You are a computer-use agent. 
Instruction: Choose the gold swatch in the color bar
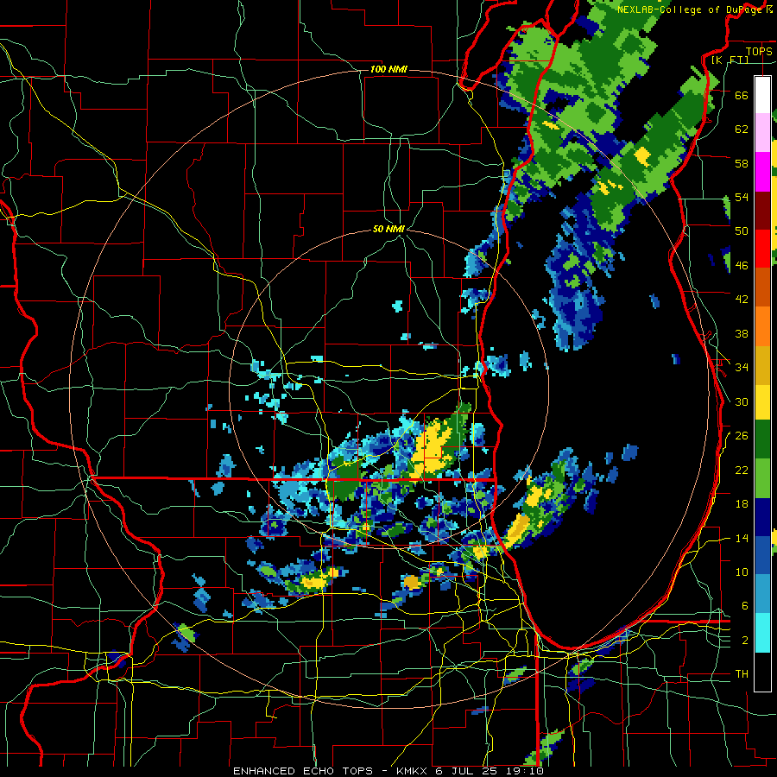(x=762, y=365)
